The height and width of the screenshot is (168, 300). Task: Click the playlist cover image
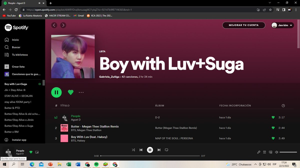click(73, 56)
